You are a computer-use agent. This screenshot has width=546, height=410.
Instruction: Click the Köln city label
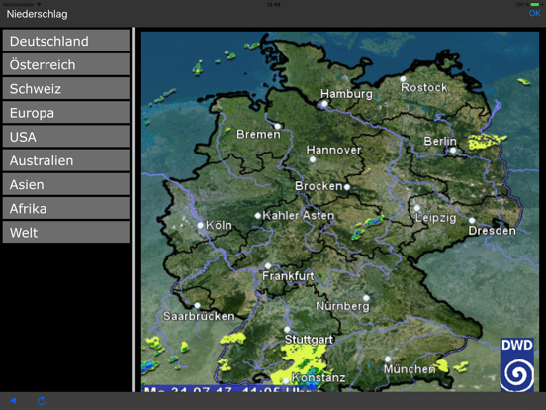[x=219, y=225]
